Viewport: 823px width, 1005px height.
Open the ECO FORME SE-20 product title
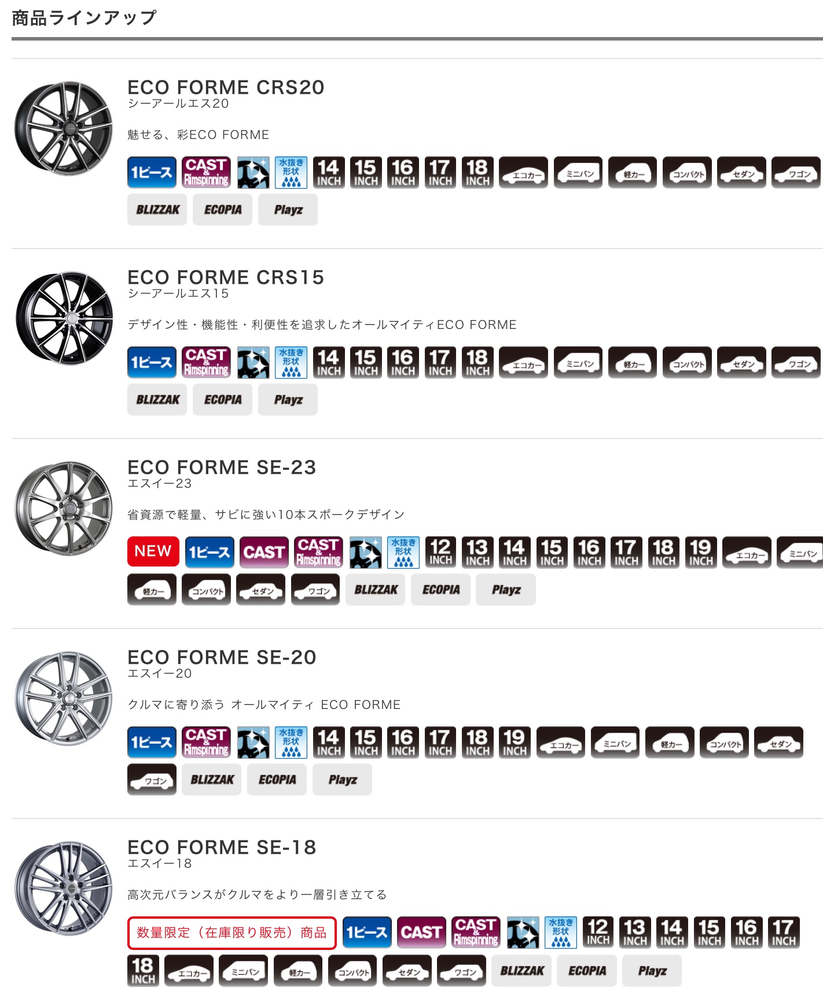[222, 657]
